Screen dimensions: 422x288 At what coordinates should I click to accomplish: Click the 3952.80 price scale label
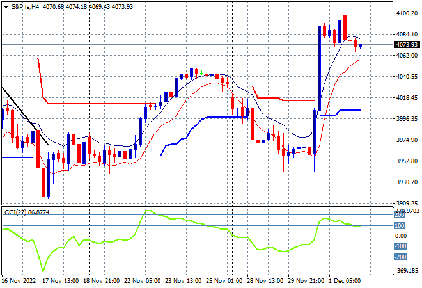[x=407, y=161]
